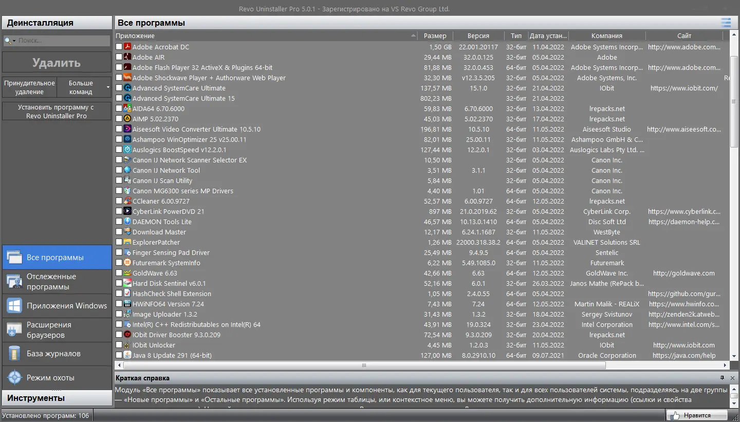
Task: Tick the Finger Sensing Pad Driver checkbox
Action: pos(119,252)
